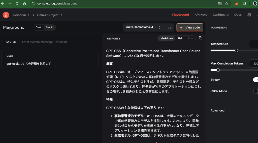The image size is (258, 143).
Task: Select Plain response view
Action: click(180, 38)
